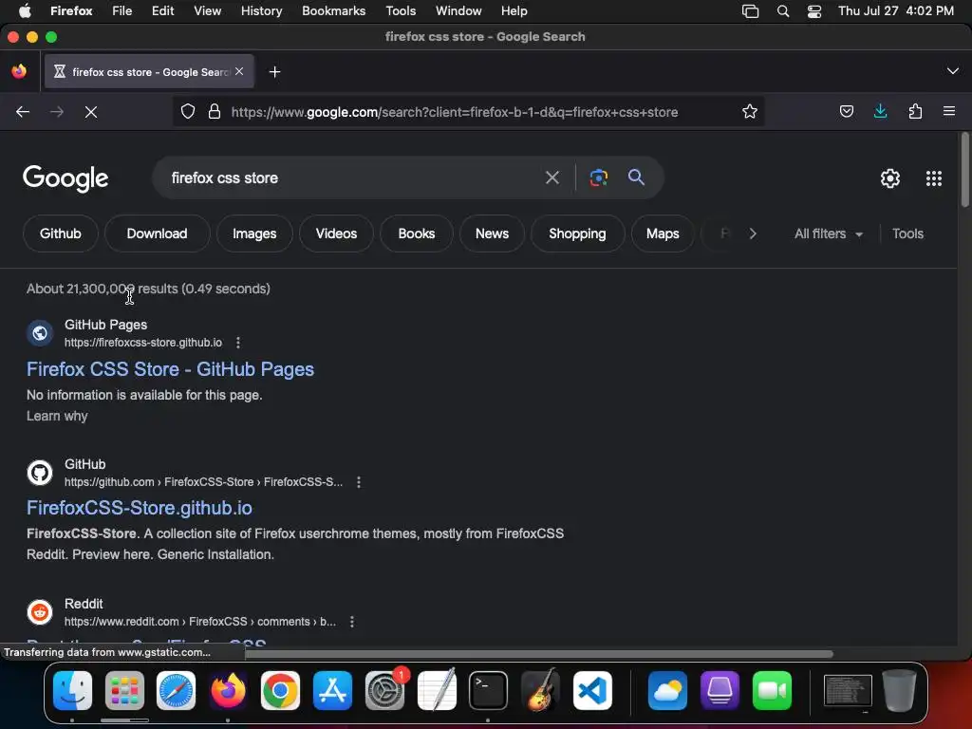972x729 pixels.
Task: Open the Tools menu in the menu bar
Action: click(401, 11)
